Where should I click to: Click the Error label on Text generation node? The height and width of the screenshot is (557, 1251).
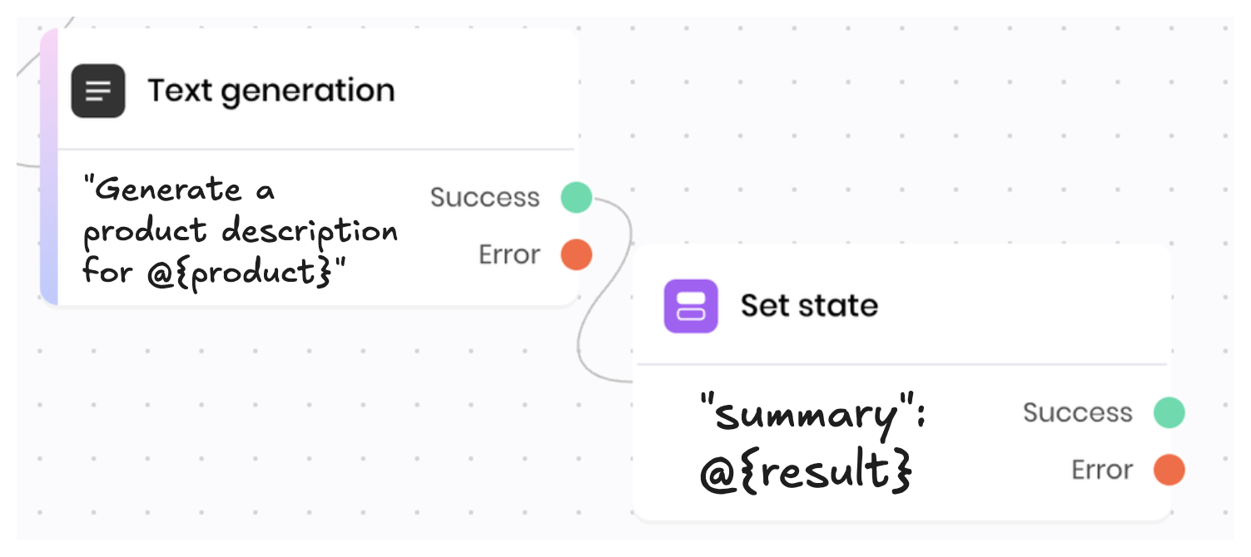pyautogui.click(x=509, y=254)
